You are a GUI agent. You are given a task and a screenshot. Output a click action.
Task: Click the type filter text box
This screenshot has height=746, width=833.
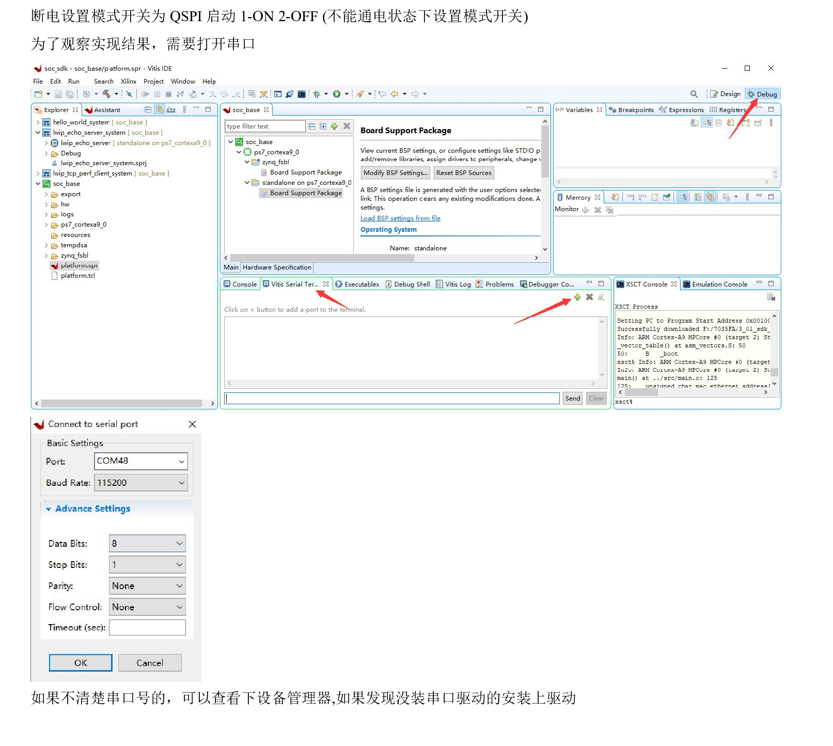tap(265, 126)
